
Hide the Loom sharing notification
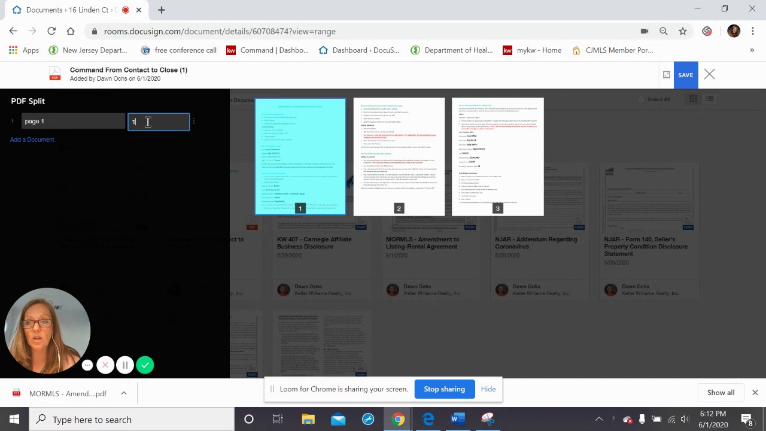488,389
